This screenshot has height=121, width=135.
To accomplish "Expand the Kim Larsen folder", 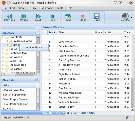I will (x=3, y=69).
